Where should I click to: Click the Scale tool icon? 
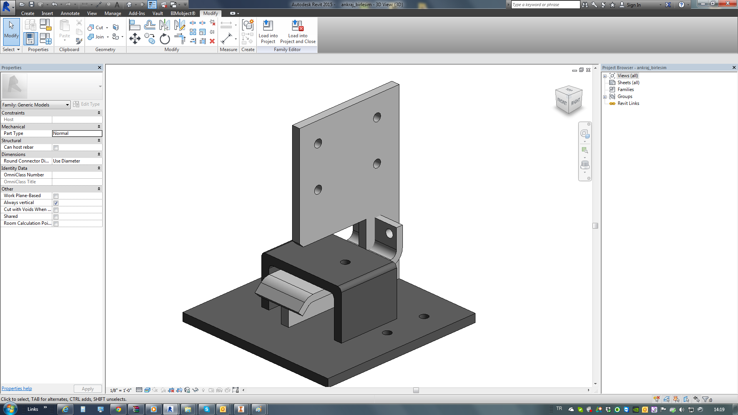click(203, 32)
